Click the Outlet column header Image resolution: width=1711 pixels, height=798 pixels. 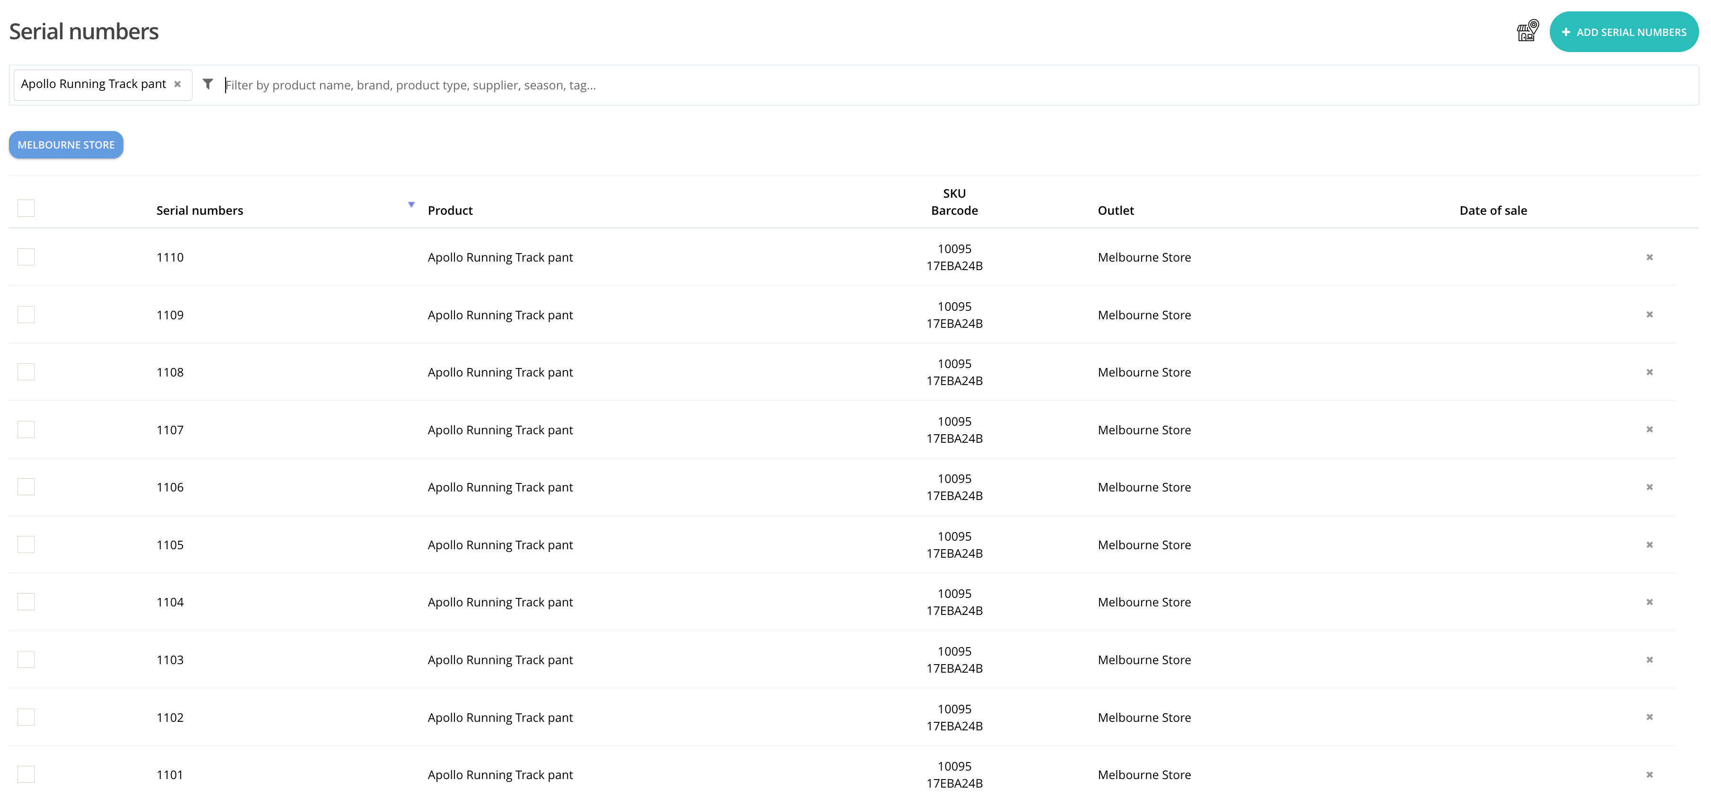[1115, 210]
